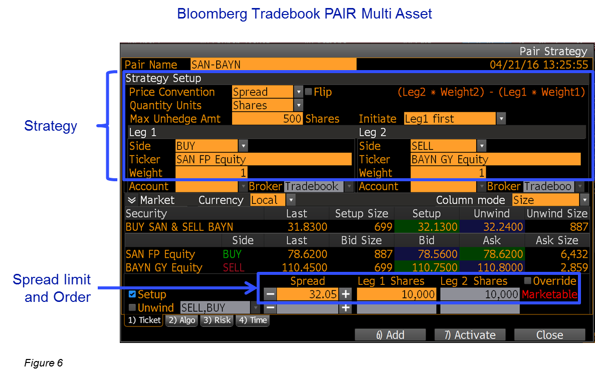Open the Time tab
This screenshot has height=375, width=595.
coord(253,320)
